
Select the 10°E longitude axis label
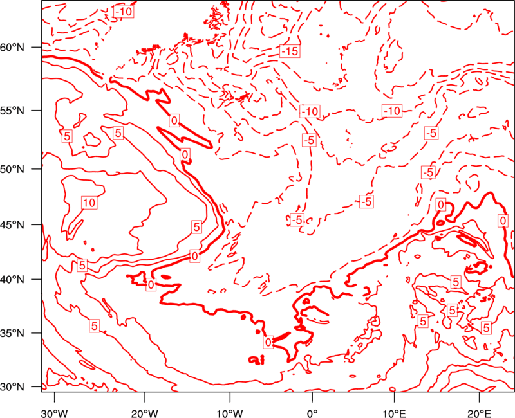(x=394, y=413)
